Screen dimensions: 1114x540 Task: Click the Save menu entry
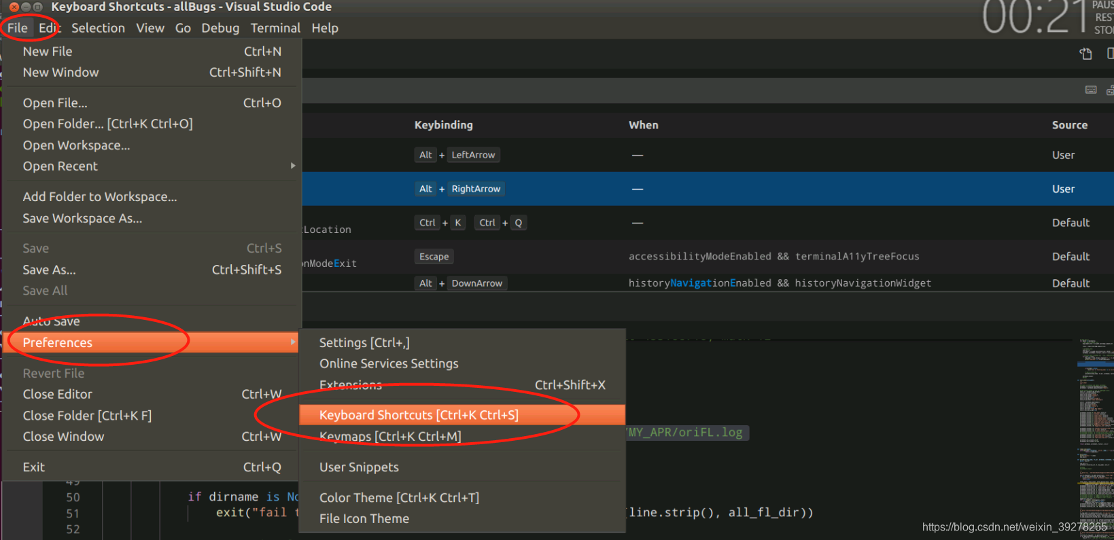(152, 249)
